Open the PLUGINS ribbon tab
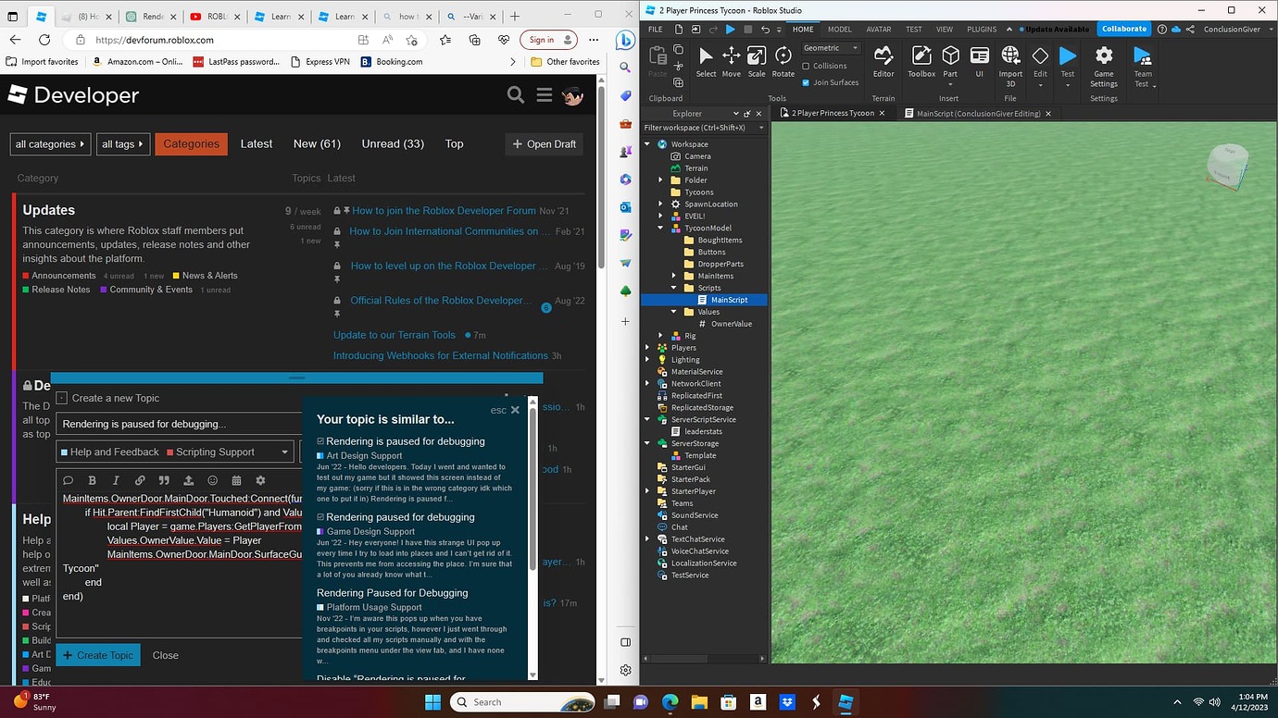1278x718 pixels. [x=982, y=29]
